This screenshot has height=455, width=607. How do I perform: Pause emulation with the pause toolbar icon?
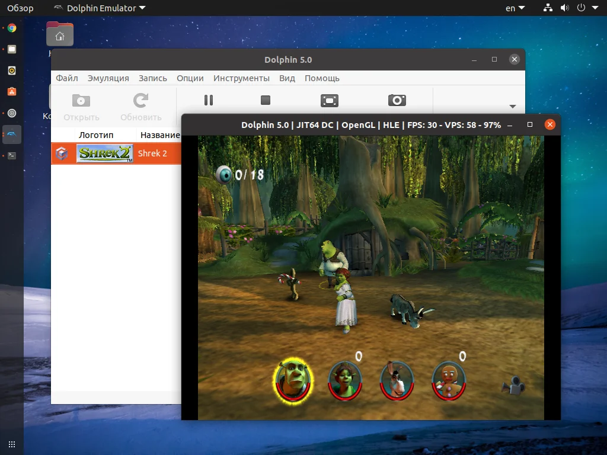(x=209, y=100)
